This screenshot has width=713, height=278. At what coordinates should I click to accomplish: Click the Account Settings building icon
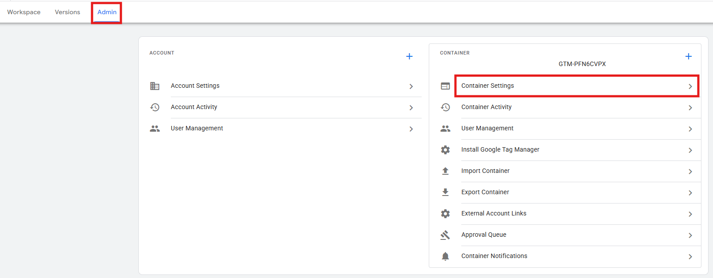coord(155,86)
